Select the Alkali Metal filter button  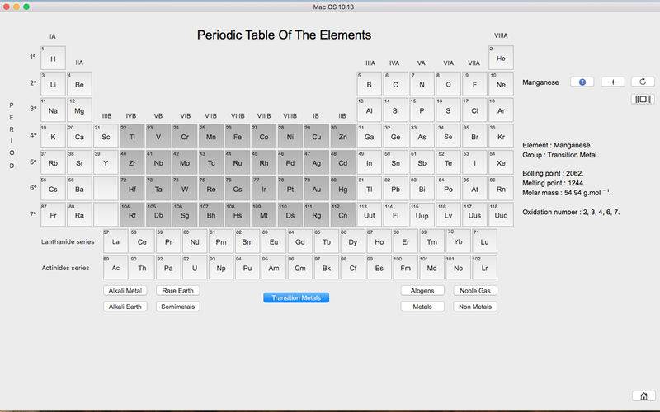pos(125,291)
